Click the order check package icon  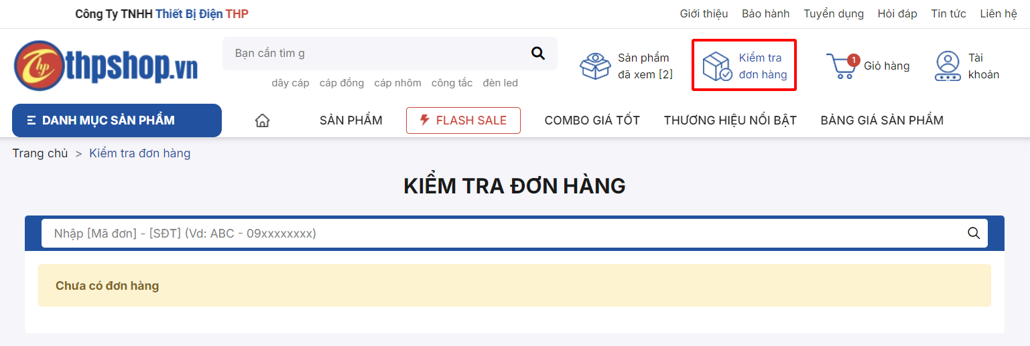point(717,66)
